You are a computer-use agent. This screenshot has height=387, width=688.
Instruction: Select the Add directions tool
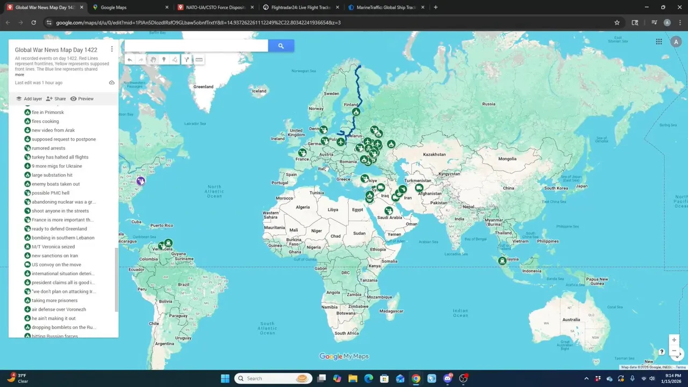pos(187,60)
